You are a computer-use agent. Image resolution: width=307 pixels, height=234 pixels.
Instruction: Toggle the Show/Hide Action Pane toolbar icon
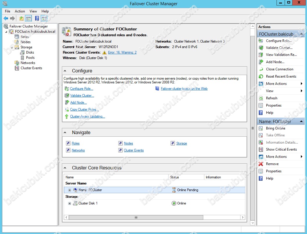44,19
